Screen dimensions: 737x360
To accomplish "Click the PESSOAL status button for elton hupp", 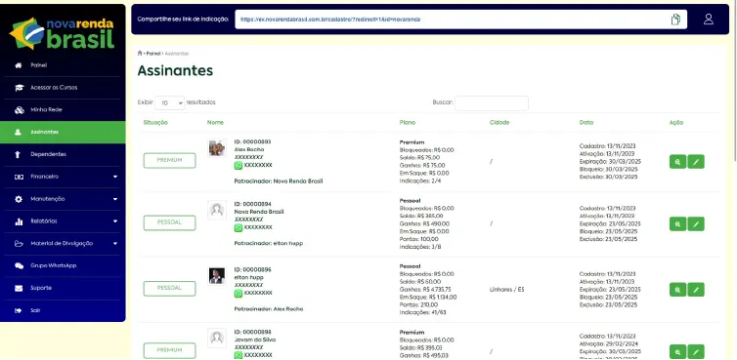I will pyautogui.click(x=170, y=289).
